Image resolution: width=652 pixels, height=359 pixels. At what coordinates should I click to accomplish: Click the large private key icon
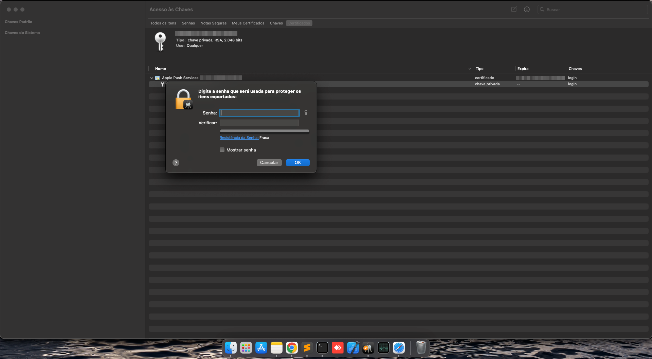160,42
